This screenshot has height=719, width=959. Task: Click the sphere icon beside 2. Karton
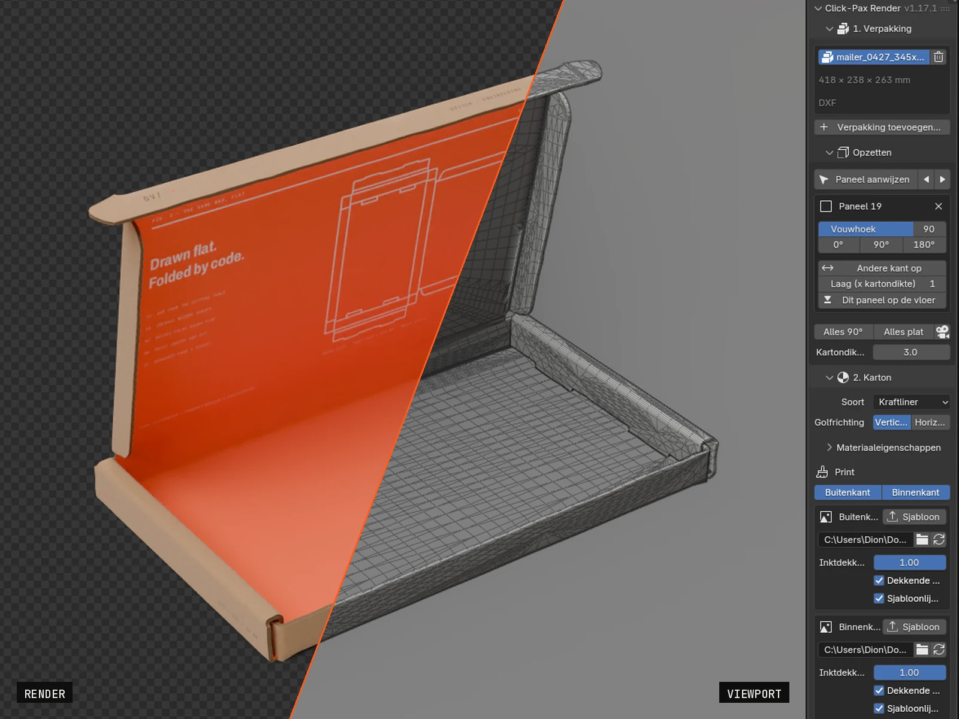click(x=843, y=377)
